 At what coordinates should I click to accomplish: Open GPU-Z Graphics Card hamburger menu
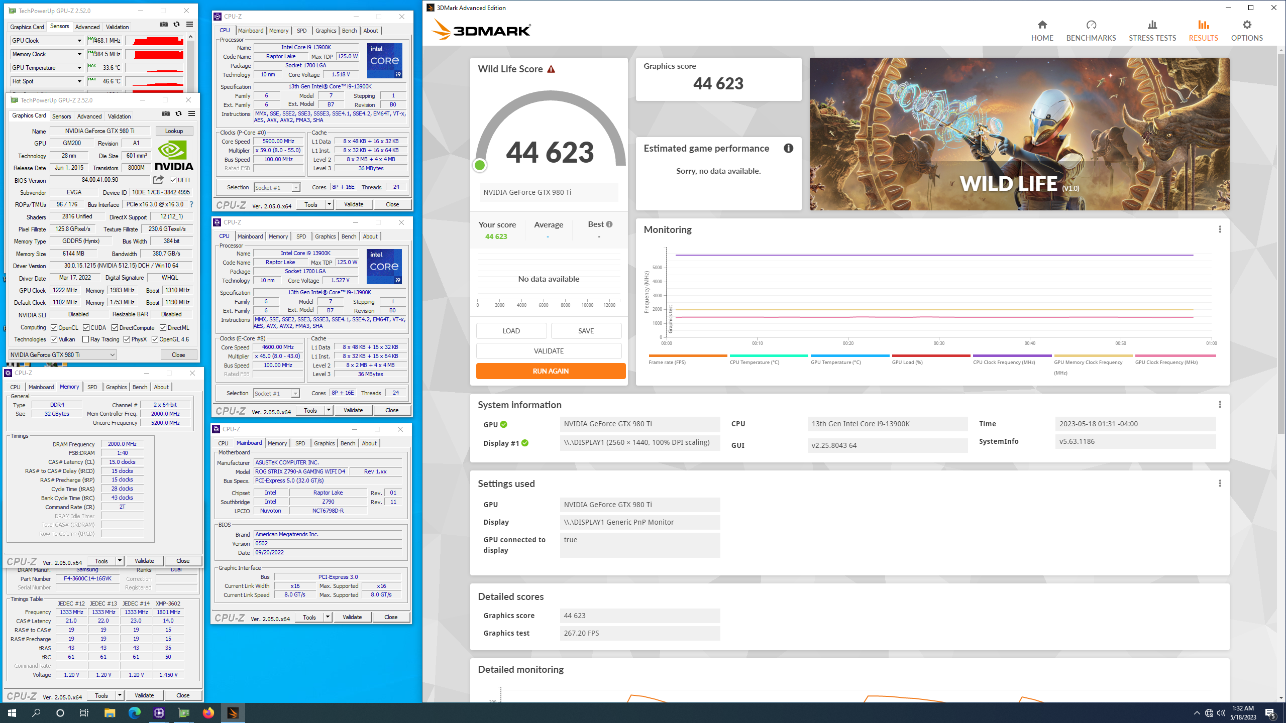191,113
